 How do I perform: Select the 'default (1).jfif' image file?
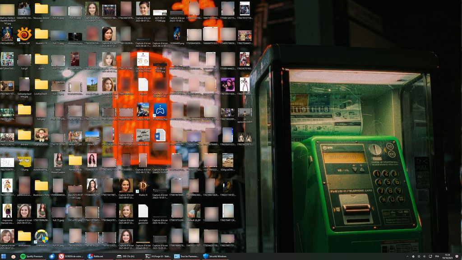pyautogui.click(x=75, y=138)
